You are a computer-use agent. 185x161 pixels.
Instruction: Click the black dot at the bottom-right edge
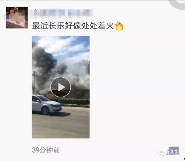coord(184,159)
